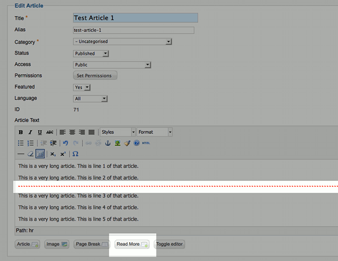Open the Styles dropdown in the editor
This screenshot has height=261, width=338.
[x=118, y=132]
